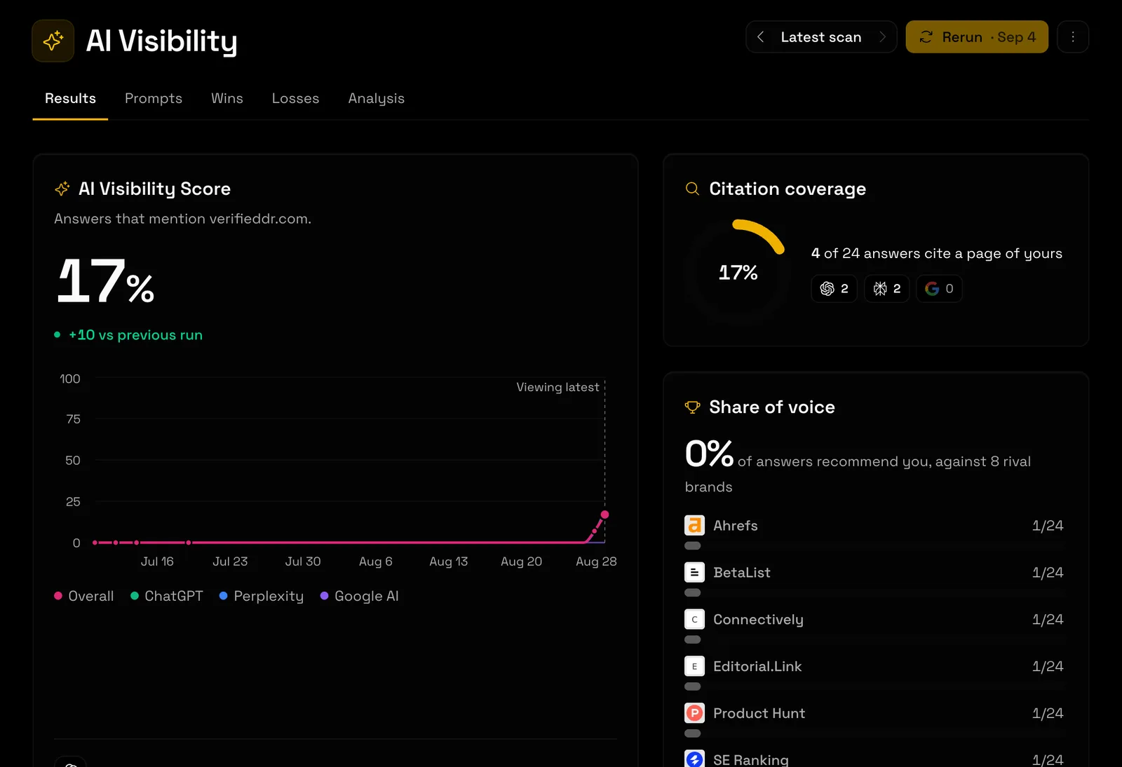
Task: Toggle the Perplexity legend series
Action: click(x=262, y=596)
